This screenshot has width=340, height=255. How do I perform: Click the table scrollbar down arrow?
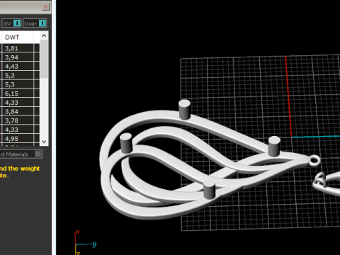pyautogui.click(x=44, y=142)
